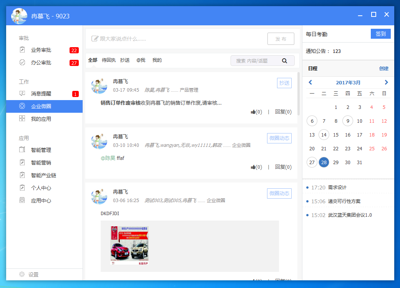Click the avatar on the 03-10 10:40 post
Viewport: 400px width, 288px height.
(99, 142)
